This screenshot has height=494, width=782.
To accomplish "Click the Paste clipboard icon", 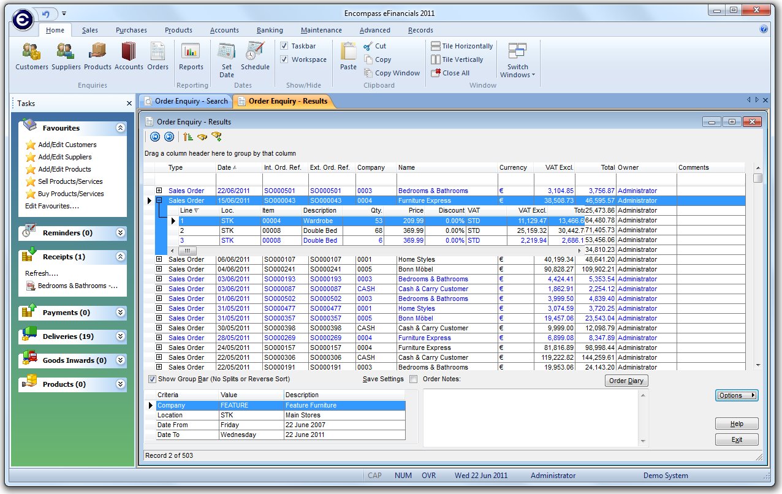I will point(348,56).
